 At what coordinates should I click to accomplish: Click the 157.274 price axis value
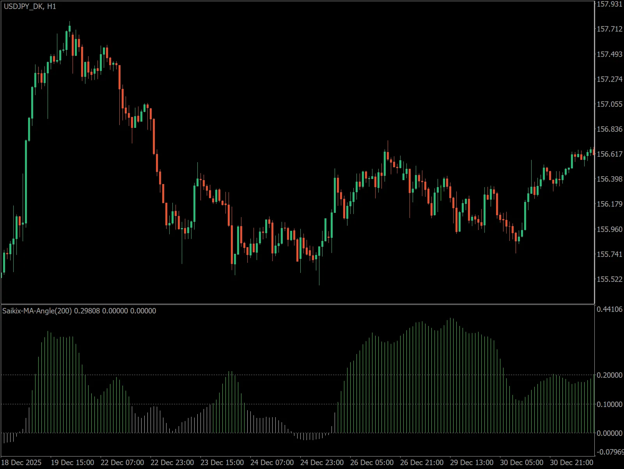(x=610, y=79)
